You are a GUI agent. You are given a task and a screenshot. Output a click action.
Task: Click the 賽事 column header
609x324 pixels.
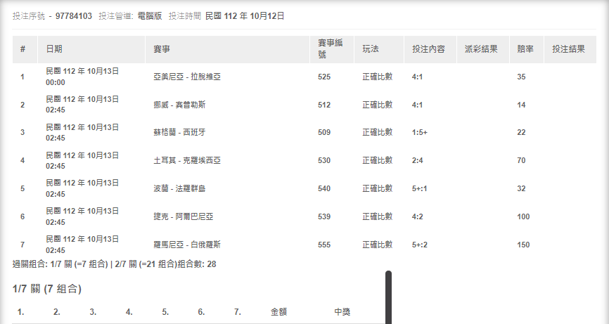[x=162, y=50]
